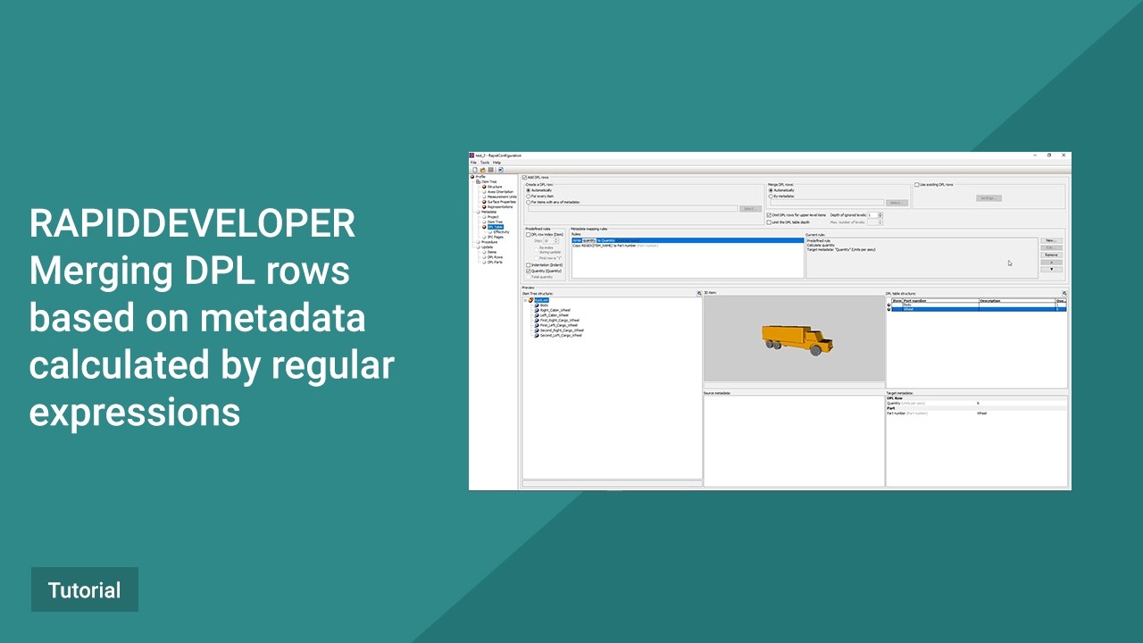Image resolution: width=1143 pixels, height=643 pixels.
Task: Click the Body item icon in preview tree
Action: tap(537, 305)
